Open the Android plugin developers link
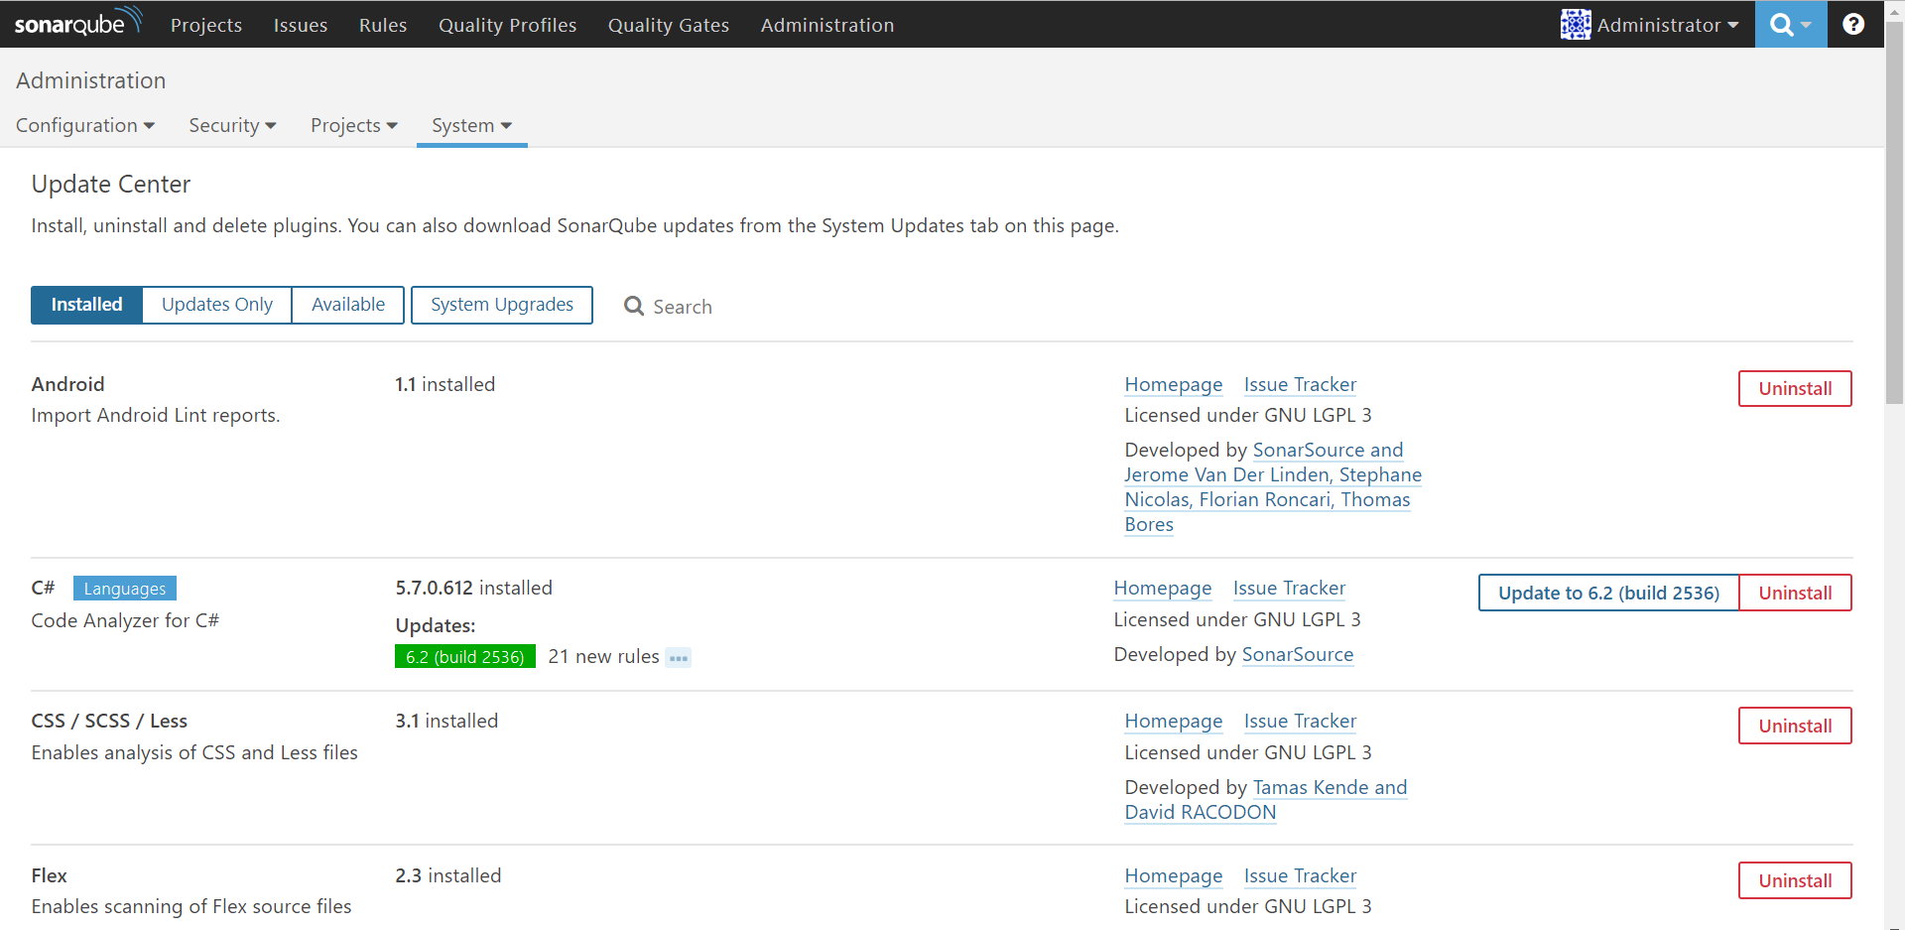Screen dimensions: 1905x930 [1273, 487]
